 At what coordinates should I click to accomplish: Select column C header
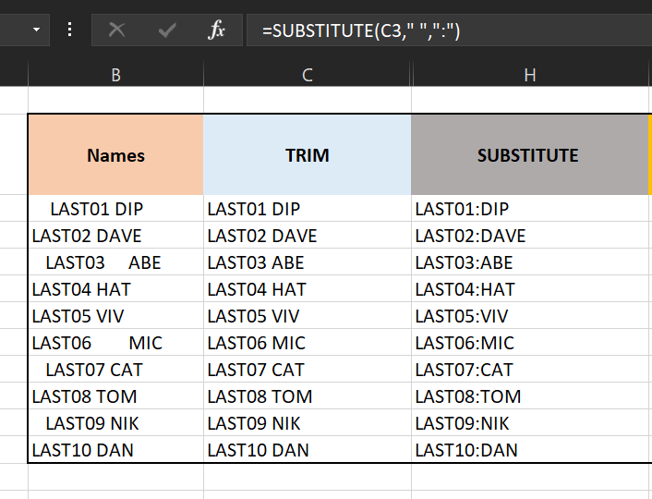point(307,76)
